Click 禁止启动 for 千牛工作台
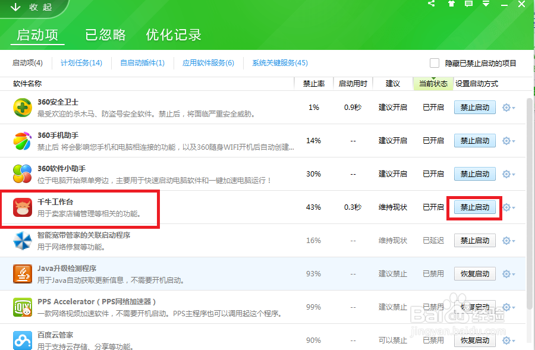Screen dimensions: 535x350 [474, 207]
